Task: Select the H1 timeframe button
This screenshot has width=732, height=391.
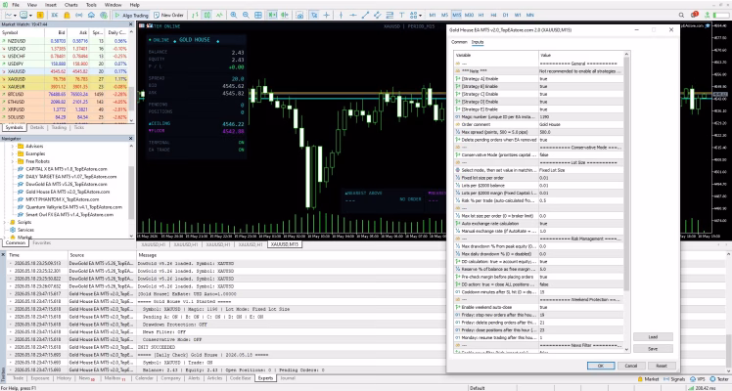Action: click(x=481, y=15)
